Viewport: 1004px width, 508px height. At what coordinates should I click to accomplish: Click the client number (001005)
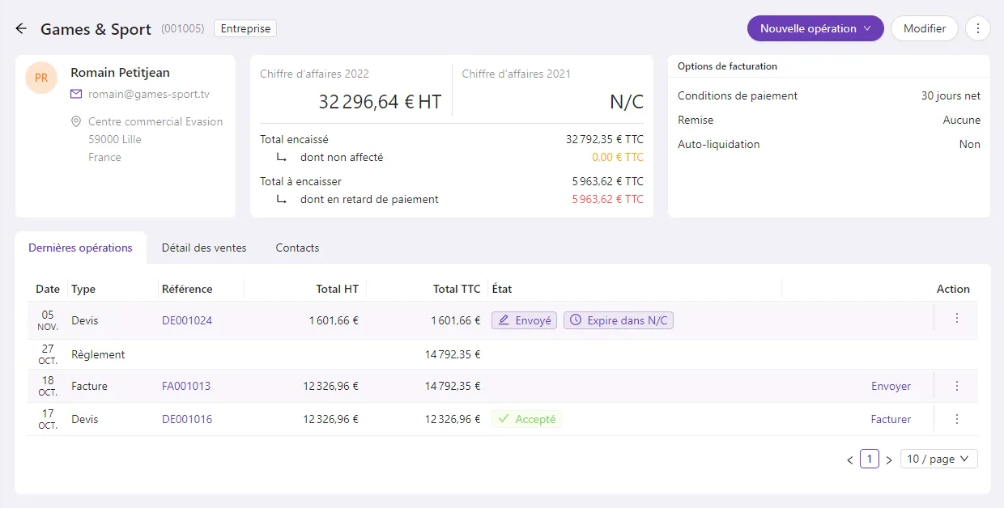(182, 28)
